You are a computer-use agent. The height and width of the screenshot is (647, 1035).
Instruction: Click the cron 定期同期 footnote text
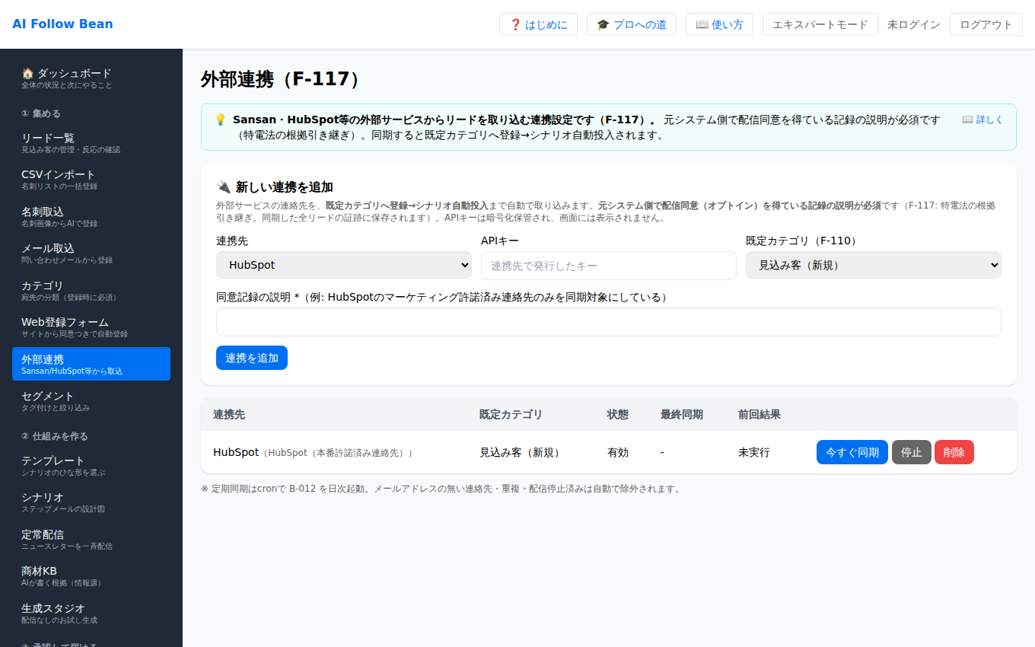[x=441, y=489]
